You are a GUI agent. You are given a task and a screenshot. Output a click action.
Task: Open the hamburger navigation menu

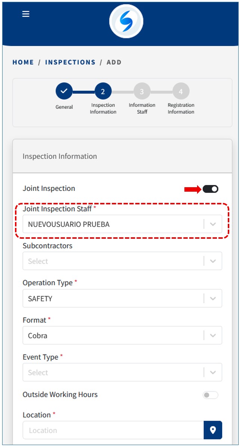26,14
